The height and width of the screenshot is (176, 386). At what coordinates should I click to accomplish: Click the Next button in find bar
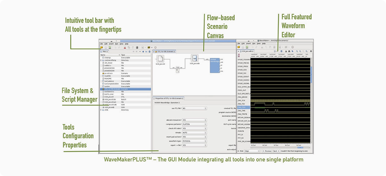pos(276,151)
